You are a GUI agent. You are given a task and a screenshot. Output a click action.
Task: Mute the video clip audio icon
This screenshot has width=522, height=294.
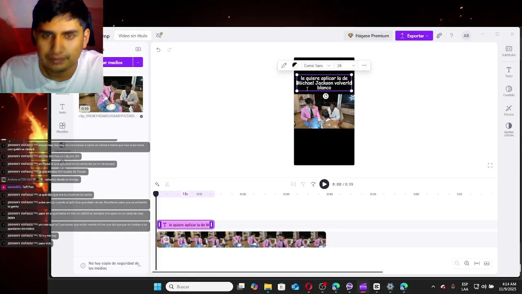(x=166, y=240)
